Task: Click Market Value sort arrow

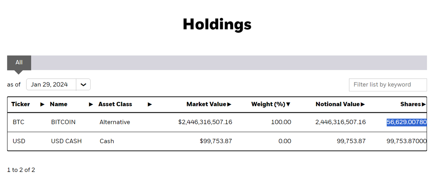Action: click(229, 104)
